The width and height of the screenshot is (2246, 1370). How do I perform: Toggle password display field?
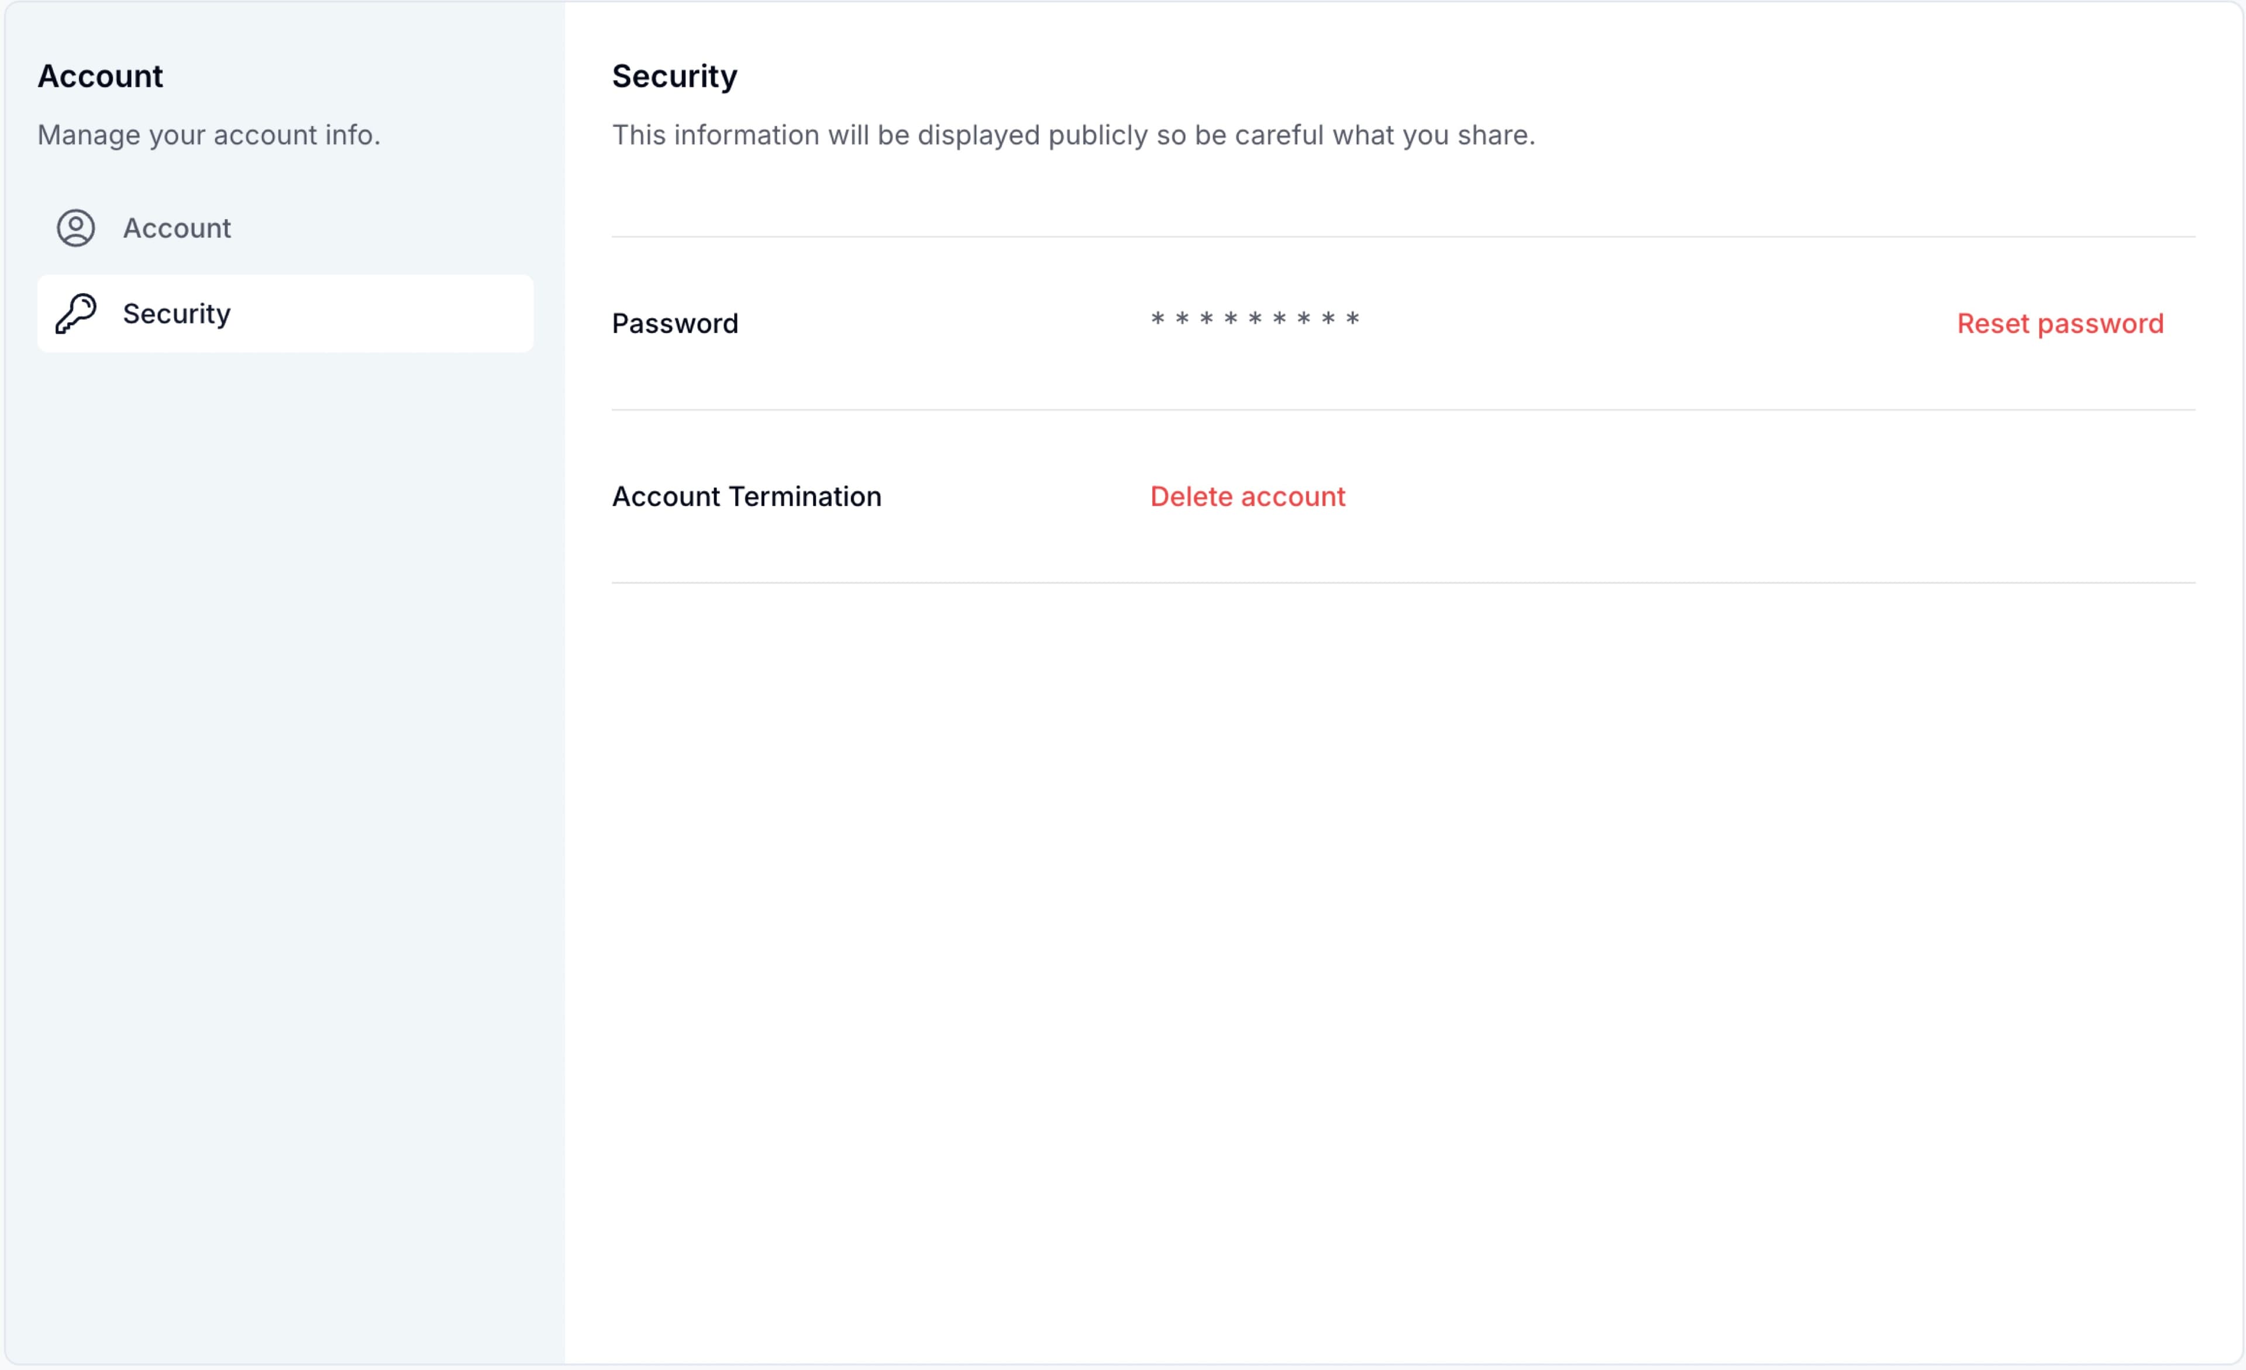[x=1256, y=321]
